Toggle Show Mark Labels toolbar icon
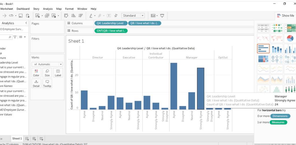This screenshot has height=145, width=296. [x=109, y=16]
